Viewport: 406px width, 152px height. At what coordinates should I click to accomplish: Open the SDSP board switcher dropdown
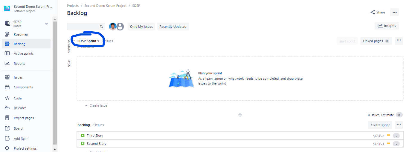coord(46,24)
